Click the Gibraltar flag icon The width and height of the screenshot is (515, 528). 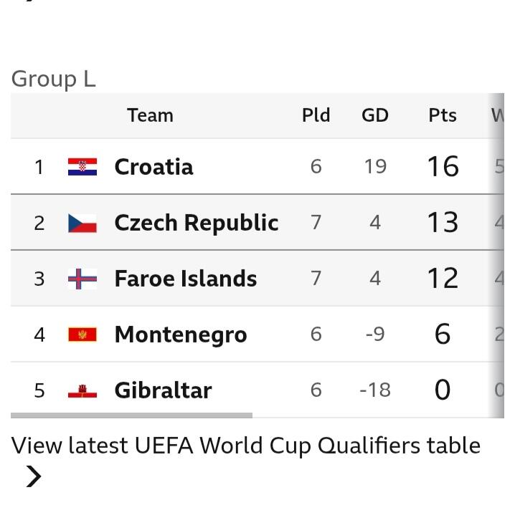click(82, 390)
